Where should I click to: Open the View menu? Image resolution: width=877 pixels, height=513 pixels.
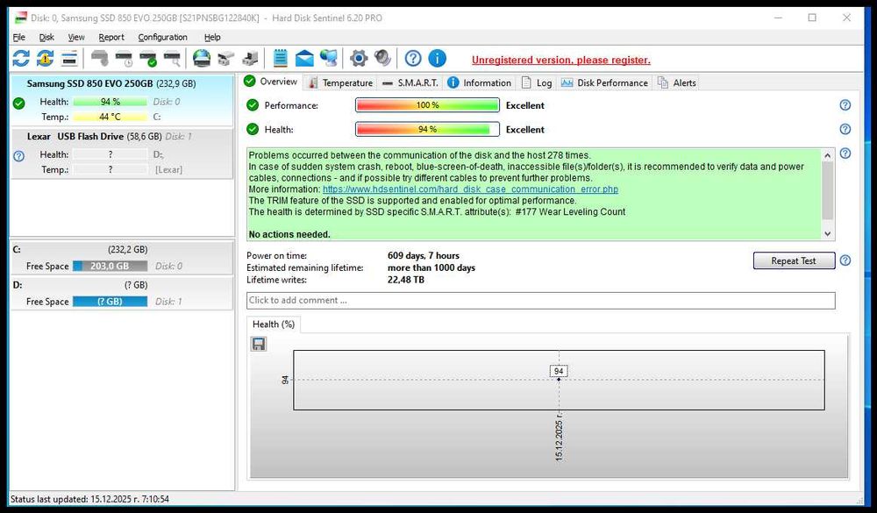(x=76, y=38)
